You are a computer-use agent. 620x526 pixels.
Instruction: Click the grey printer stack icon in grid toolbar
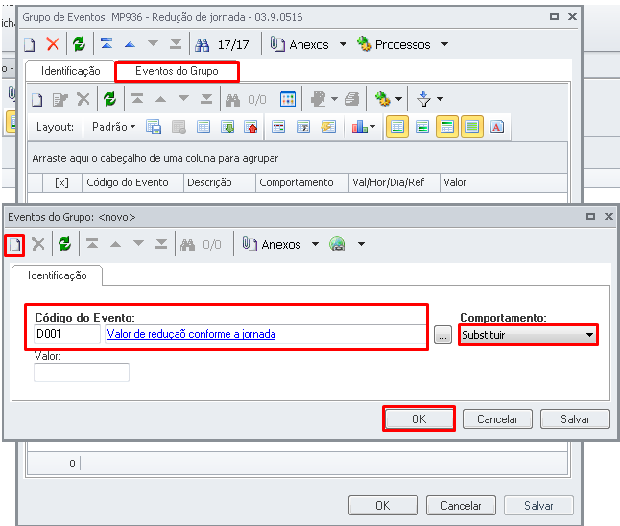tap(351, 99)
